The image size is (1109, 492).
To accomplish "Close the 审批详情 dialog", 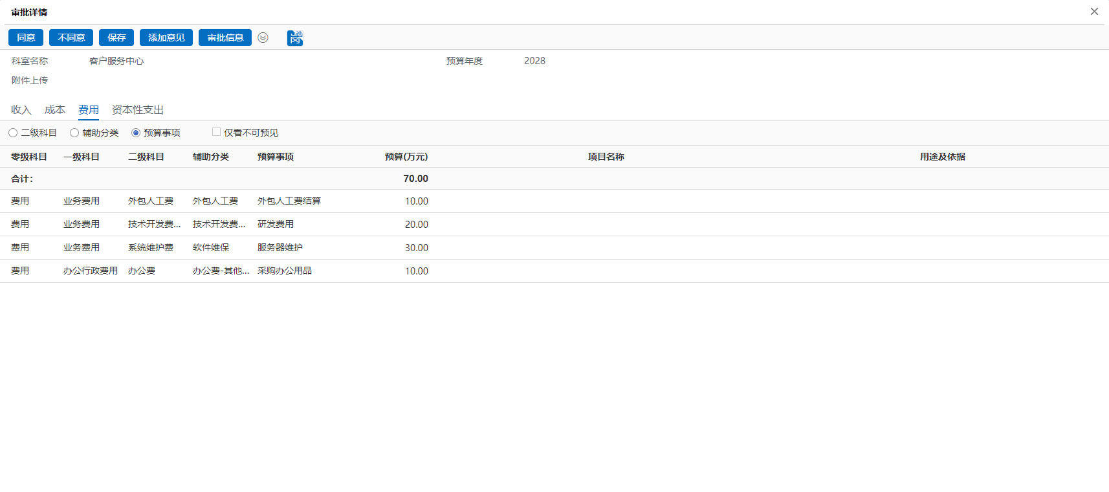I will click(1094, 12).
